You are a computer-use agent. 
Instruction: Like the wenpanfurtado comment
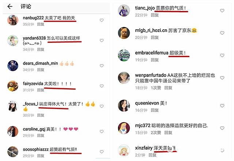pyautogui.click(x=222, y=78)
